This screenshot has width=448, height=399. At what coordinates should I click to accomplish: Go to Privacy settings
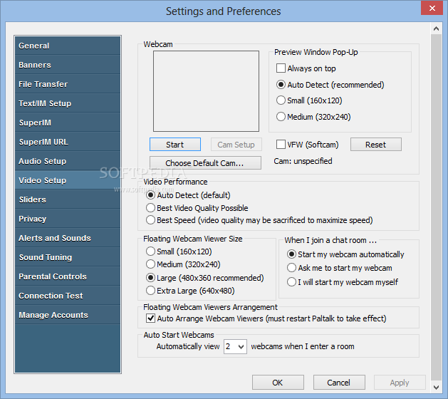(x=68, y=219)
